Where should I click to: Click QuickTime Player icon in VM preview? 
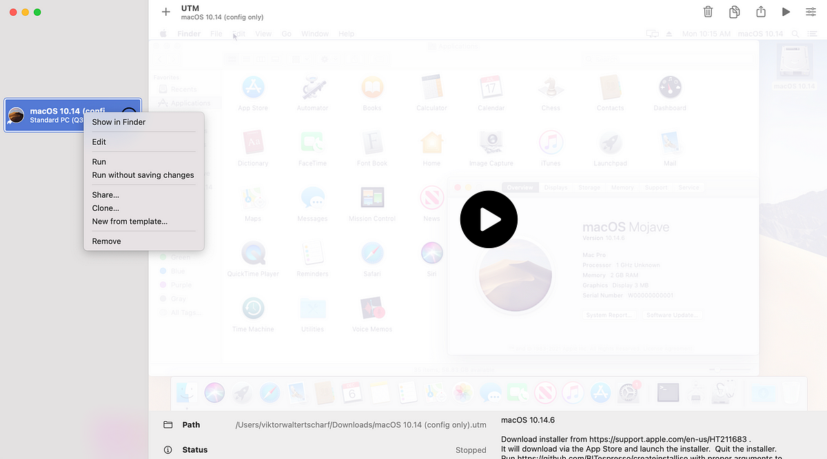tap(253, 254)
